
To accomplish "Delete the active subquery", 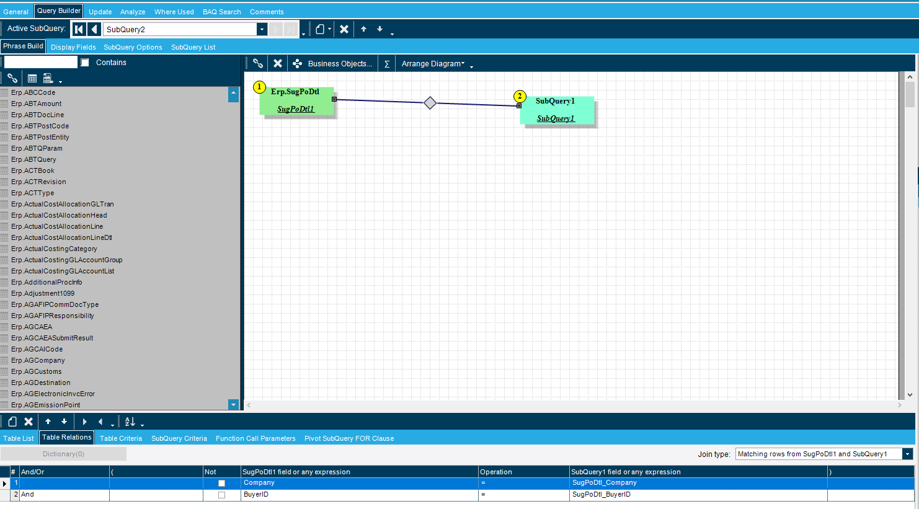I will click(344, 29).
